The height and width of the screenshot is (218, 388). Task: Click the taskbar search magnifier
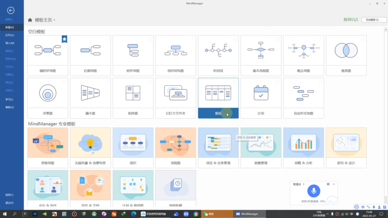14,214
